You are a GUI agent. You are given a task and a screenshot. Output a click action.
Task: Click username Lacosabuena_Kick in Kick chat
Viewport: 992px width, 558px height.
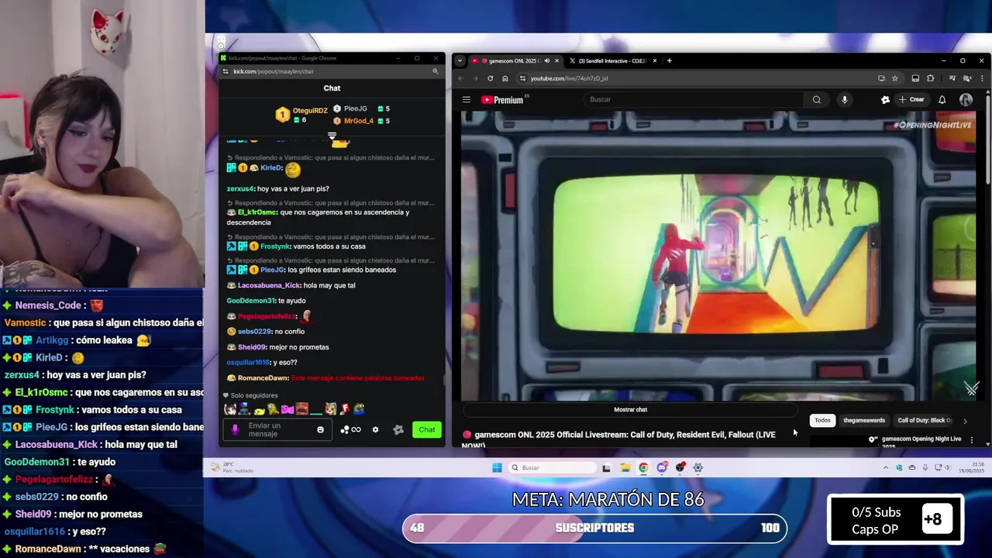269,285
